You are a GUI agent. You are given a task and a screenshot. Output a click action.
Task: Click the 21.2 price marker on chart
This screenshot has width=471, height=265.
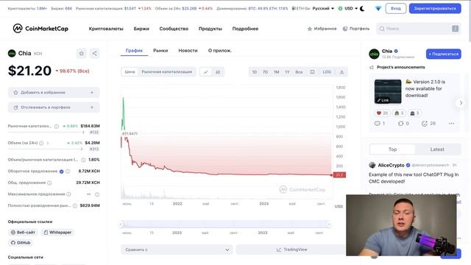(339, 175)
